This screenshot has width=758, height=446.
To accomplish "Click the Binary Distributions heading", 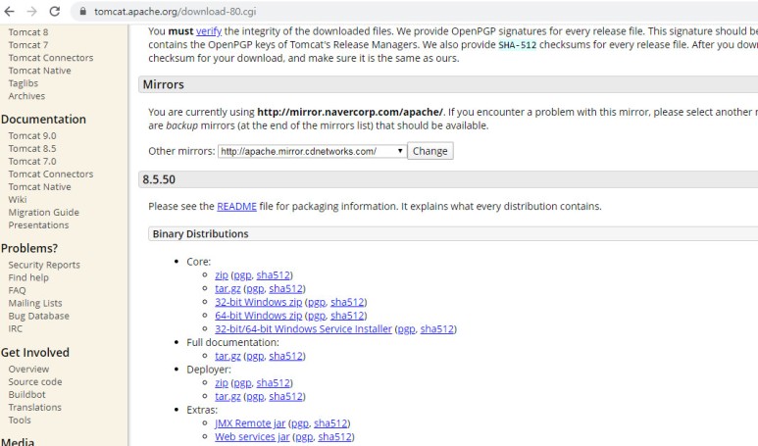I will click(x=201, y=234).
